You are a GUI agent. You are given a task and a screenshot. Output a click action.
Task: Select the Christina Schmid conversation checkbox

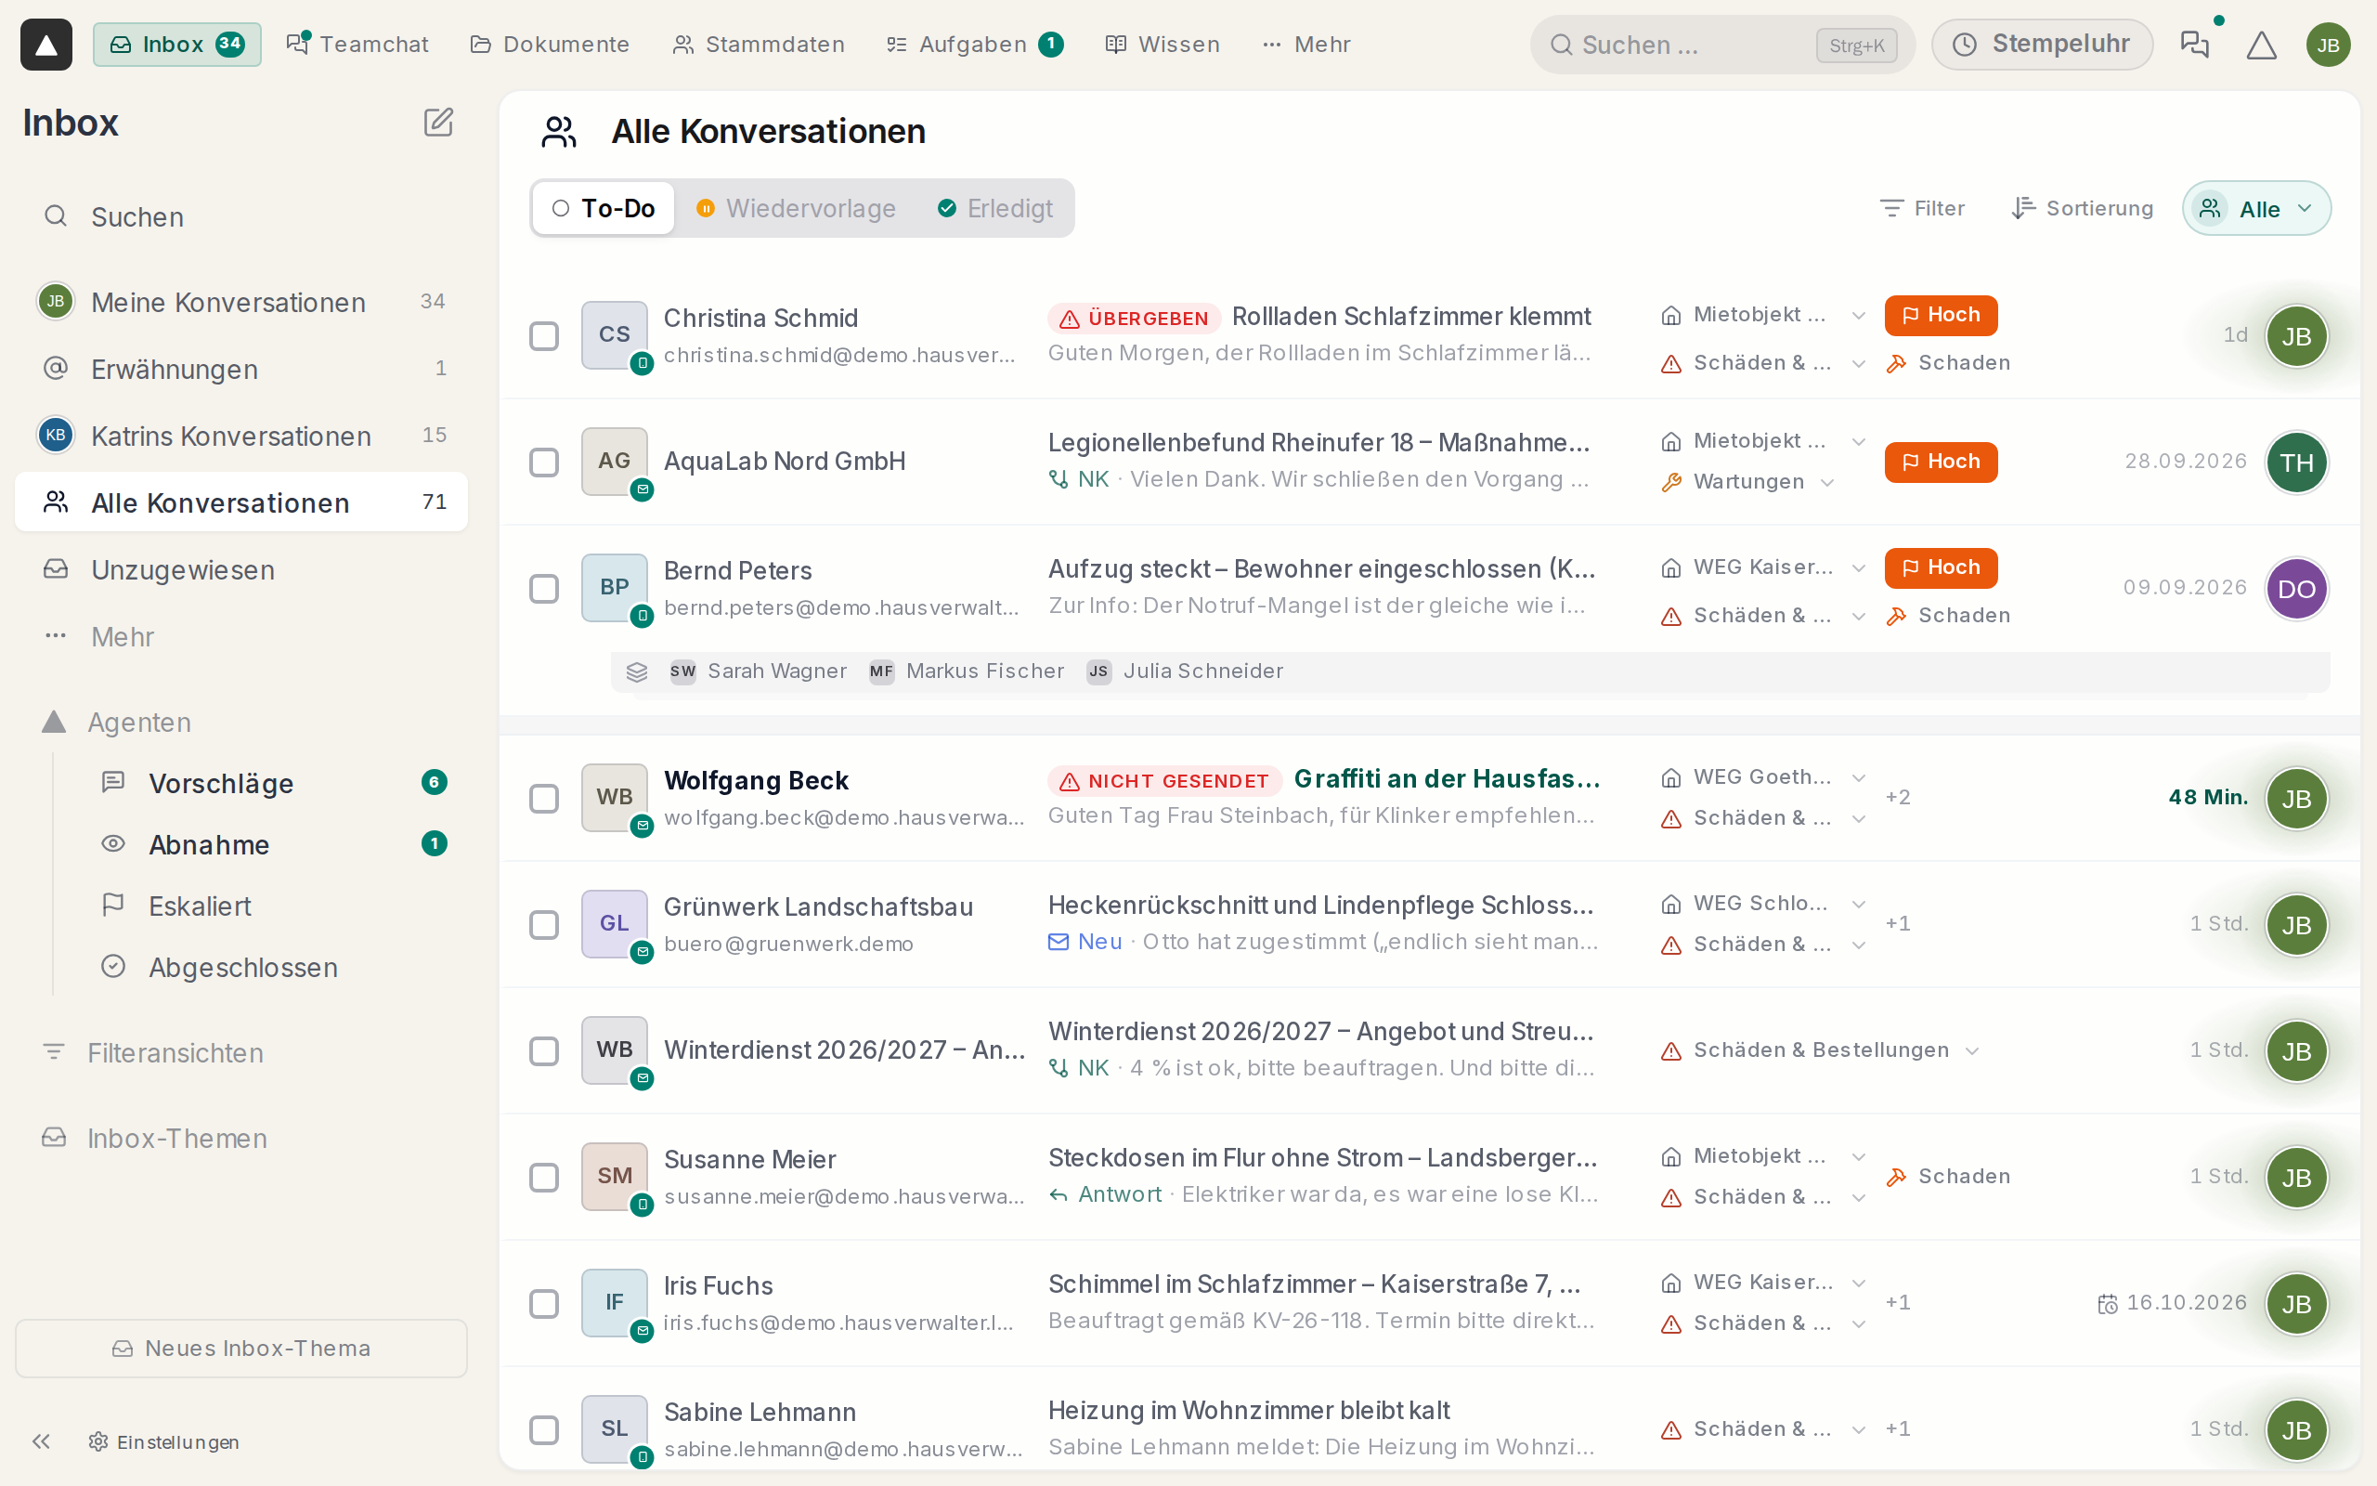click(544, 336)
